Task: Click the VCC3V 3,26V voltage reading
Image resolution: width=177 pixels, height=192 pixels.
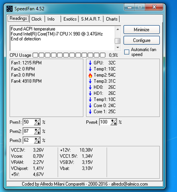Action: pos(27,150)
